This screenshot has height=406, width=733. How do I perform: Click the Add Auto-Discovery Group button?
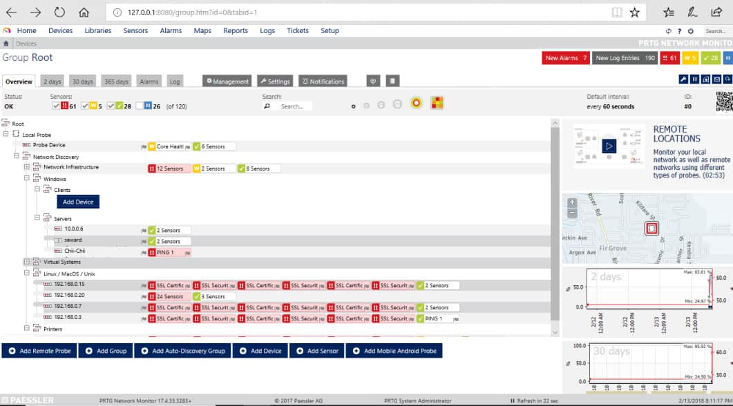182,351
